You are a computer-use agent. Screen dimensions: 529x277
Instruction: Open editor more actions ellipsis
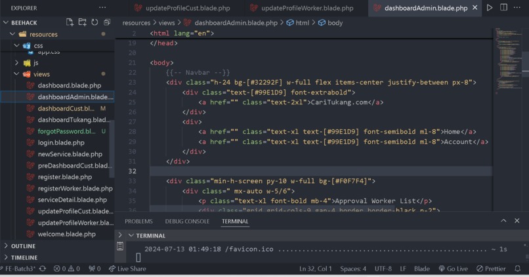point(517,7)
